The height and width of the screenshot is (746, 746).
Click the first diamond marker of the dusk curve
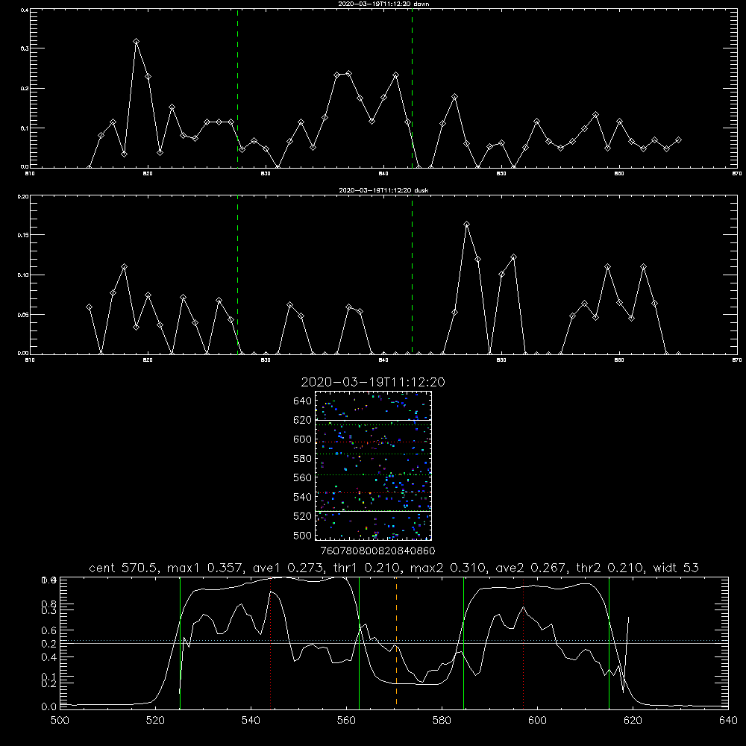(89, 307)
